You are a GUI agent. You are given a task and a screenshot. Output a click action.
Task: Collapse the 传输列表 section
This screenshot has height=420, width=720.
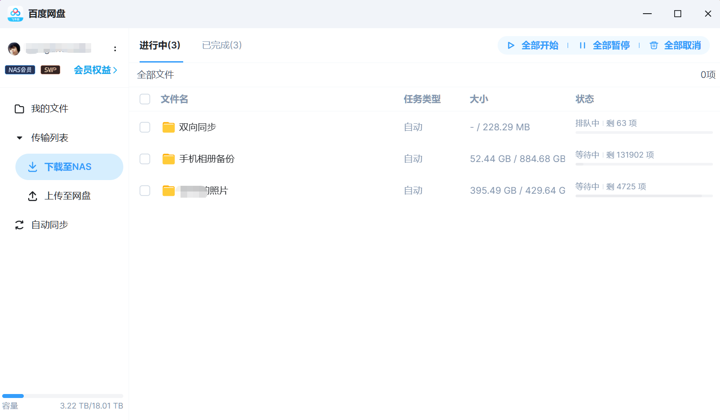click(x=19, y=137)
